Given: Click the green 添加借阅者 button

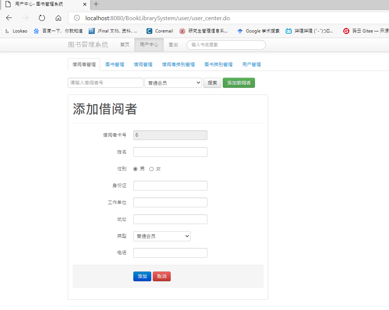Looking at the screenshot, I should (238, 83).
